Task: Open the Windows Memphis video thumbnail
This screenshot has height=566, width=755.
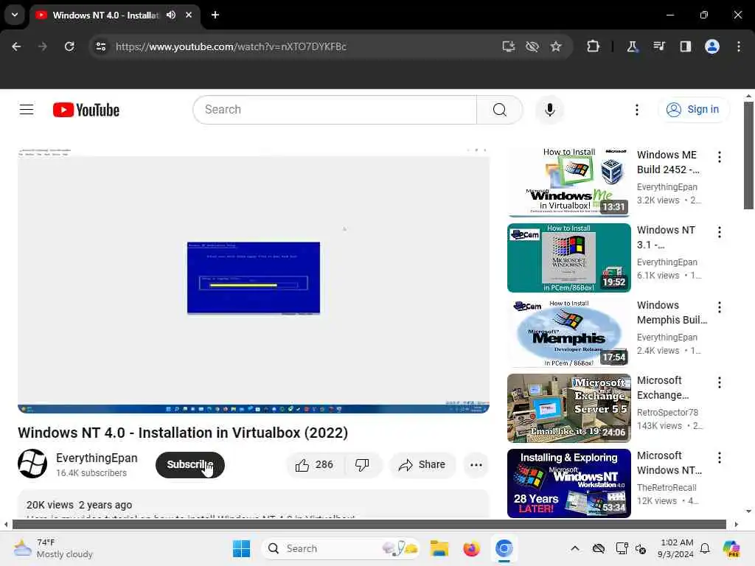Action: coord(568,333)
